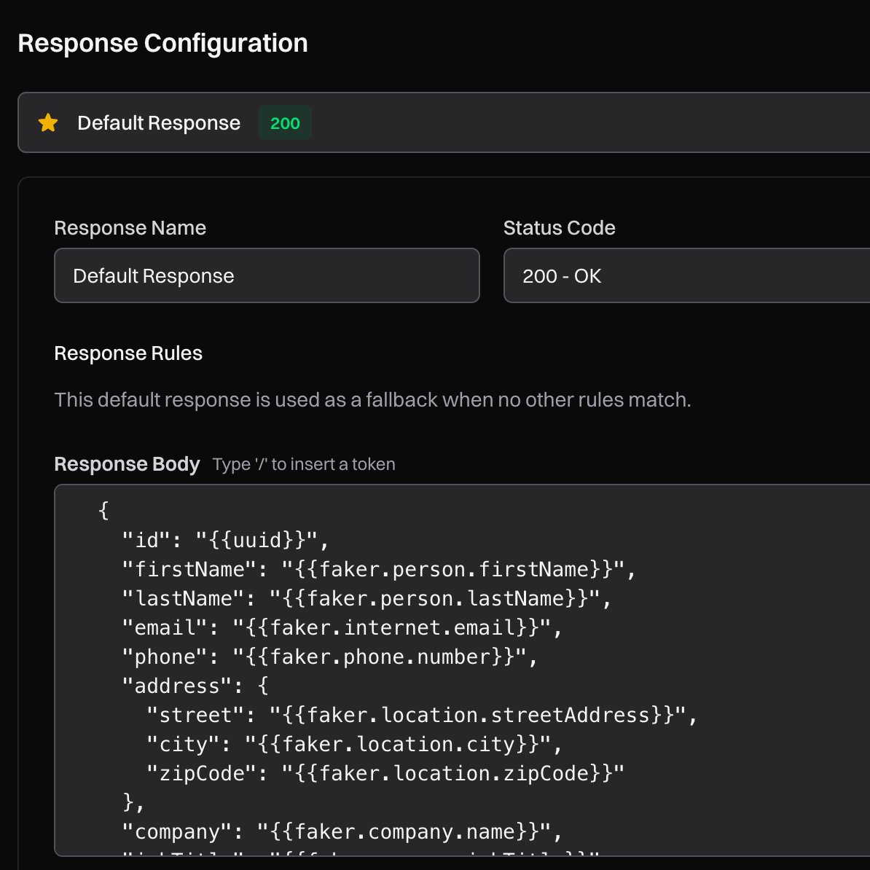Click the opening brace on first body line
The height and width of the screenshot is (870, 870).
coord(103,511)
